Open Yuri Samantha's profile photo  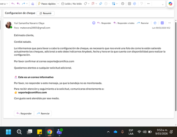(9, 25)
